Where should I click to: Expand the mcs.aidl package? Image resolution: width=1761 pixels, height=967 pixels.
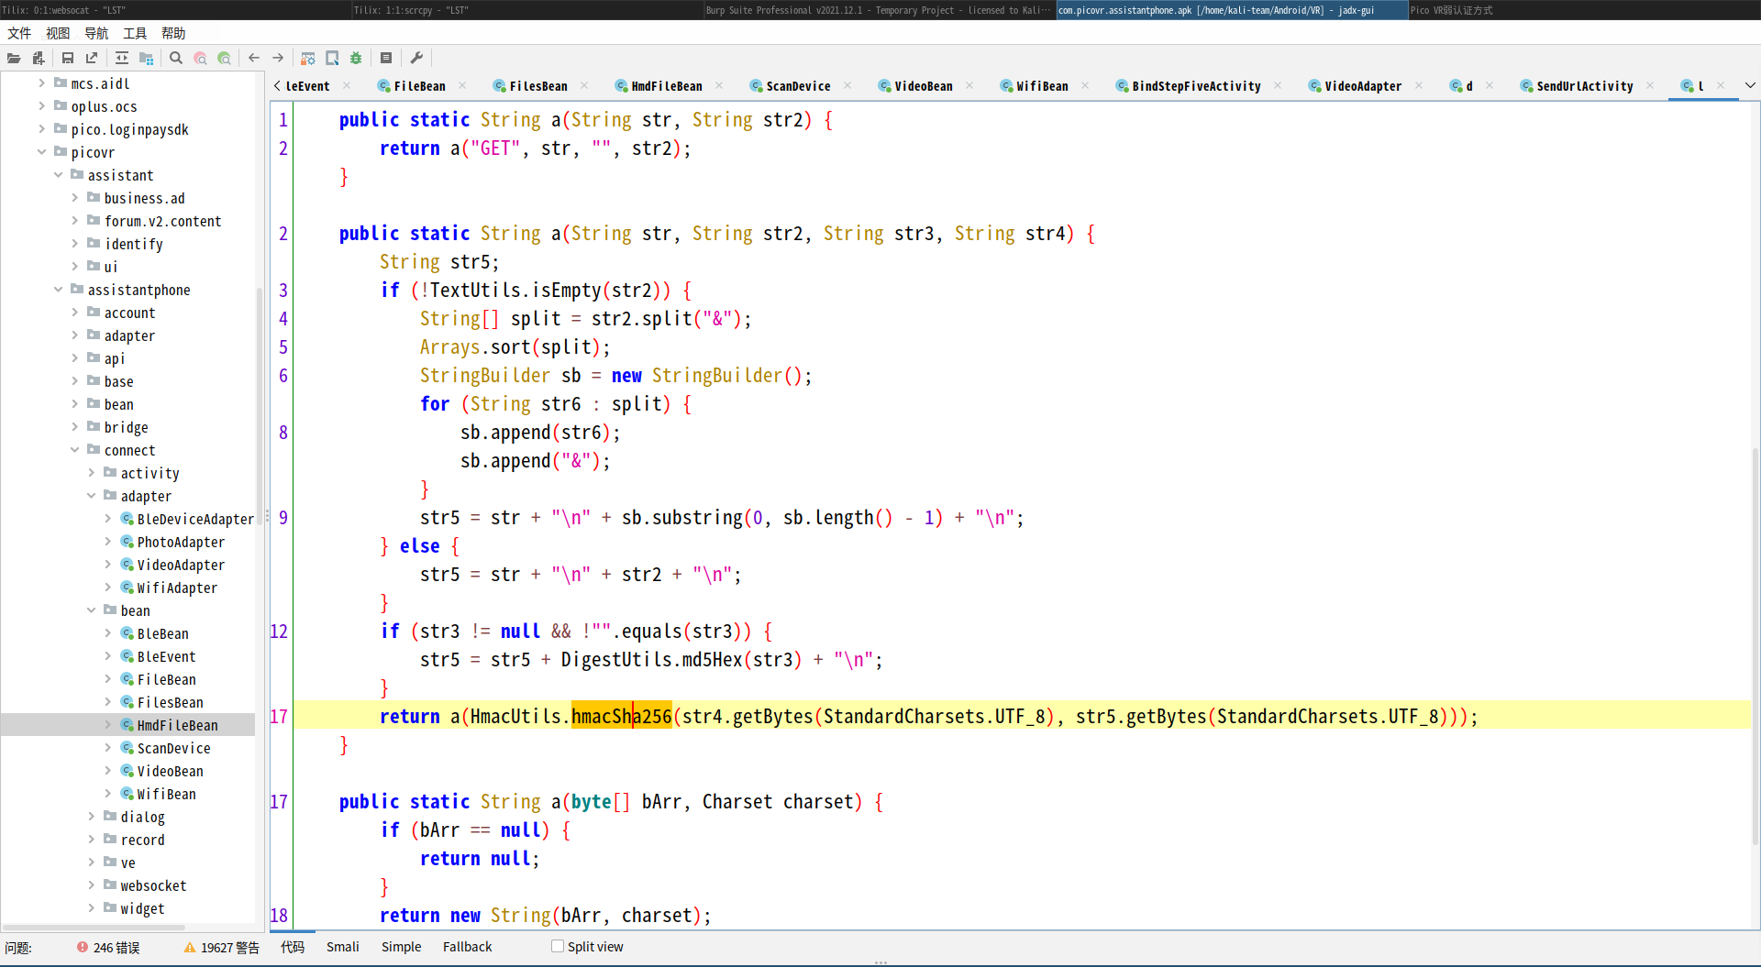(x=42, y=82)
